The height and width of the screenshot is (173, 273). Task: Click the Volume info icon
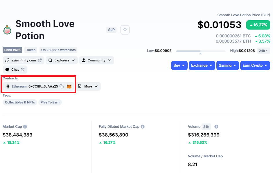[x=216, y=127]
